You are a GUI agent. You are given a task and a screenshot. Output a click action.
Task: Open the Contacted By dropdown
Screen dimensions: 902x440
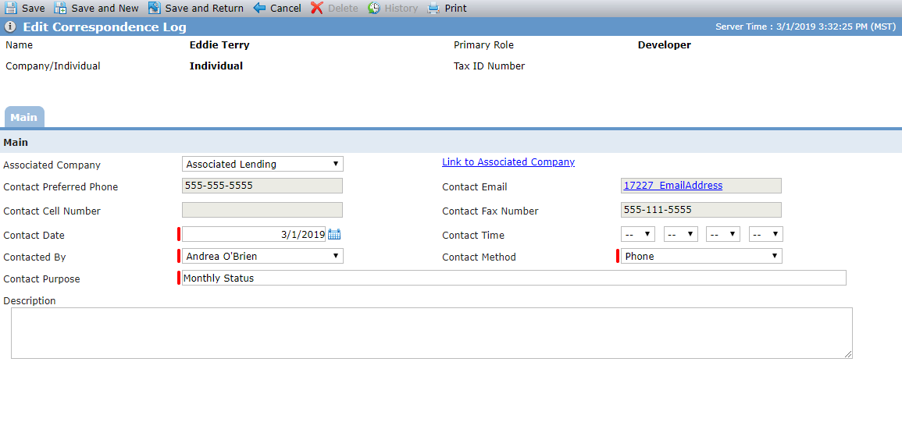(263, 256)
